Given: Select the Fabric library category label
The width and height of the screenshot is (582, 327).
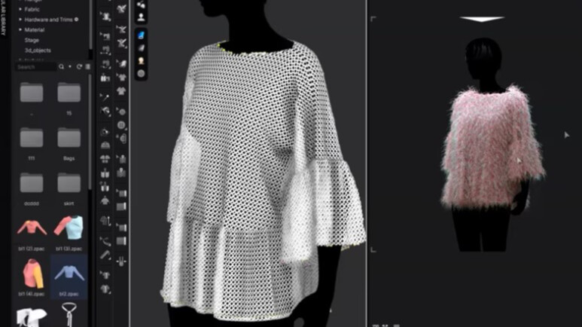Looking at the screenshot, I should [x=32, y=9].
